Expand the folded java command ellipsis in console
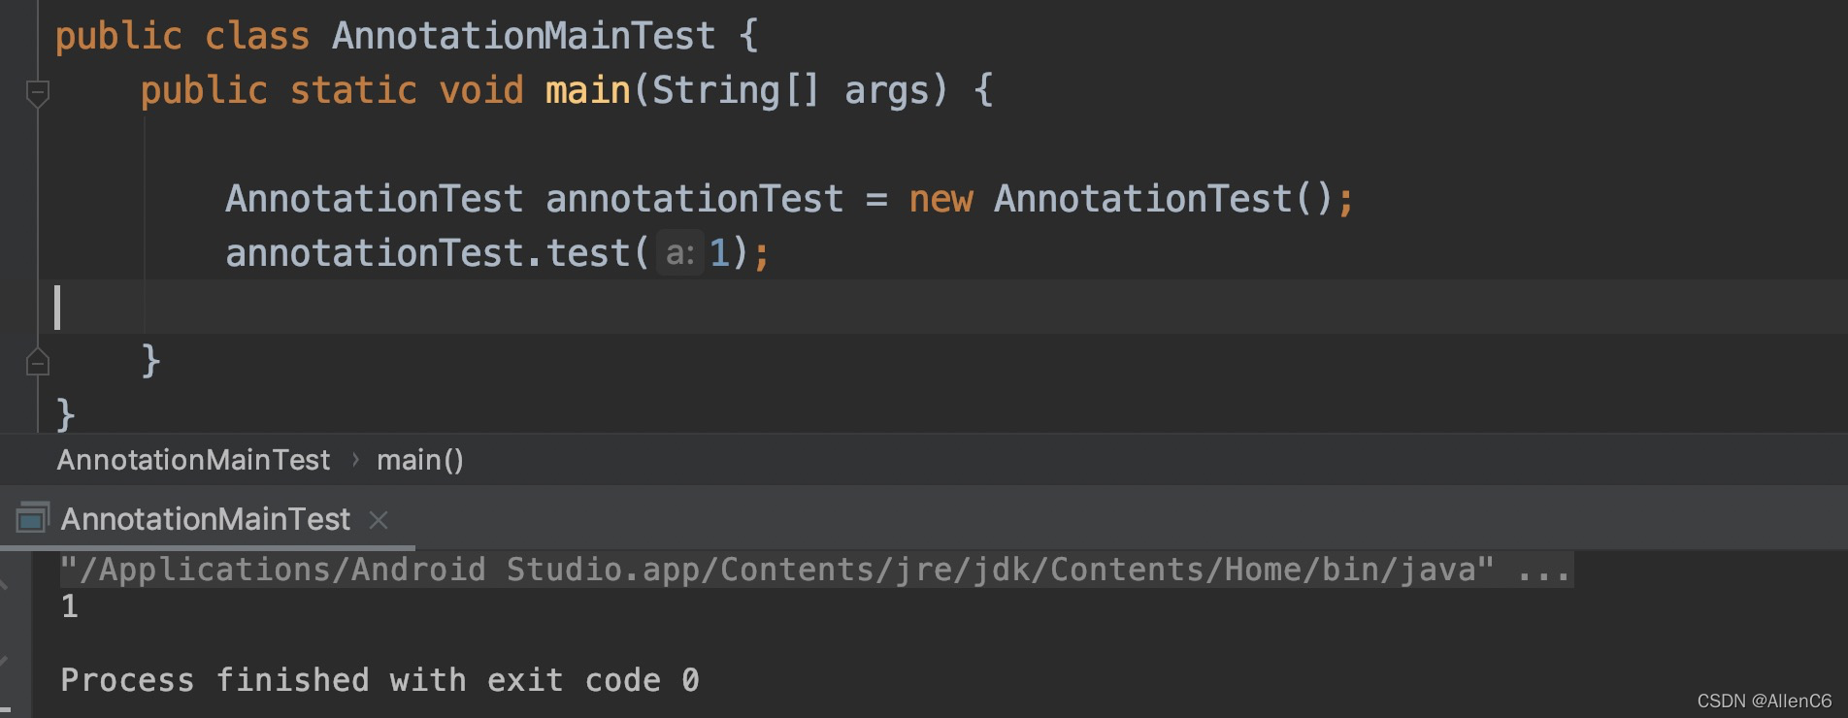Image resolution: width=1848 pixels, height=718 pixels. click(1543, 570)
